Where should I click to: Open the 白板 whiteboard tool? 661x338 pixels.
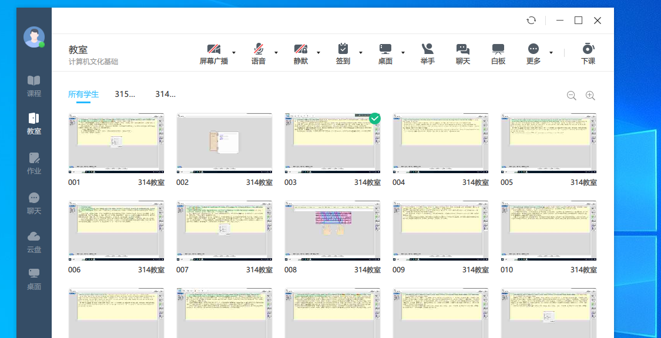498,49
